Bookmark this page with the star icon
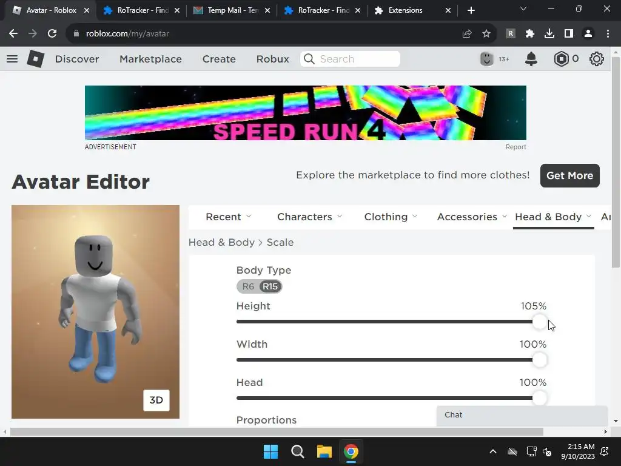621x466 pixels. 486,34
